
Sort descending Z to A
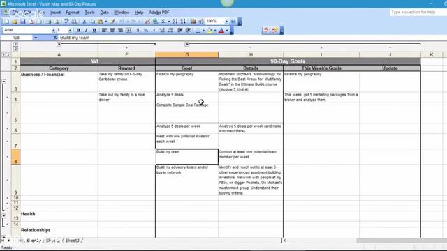183,22
